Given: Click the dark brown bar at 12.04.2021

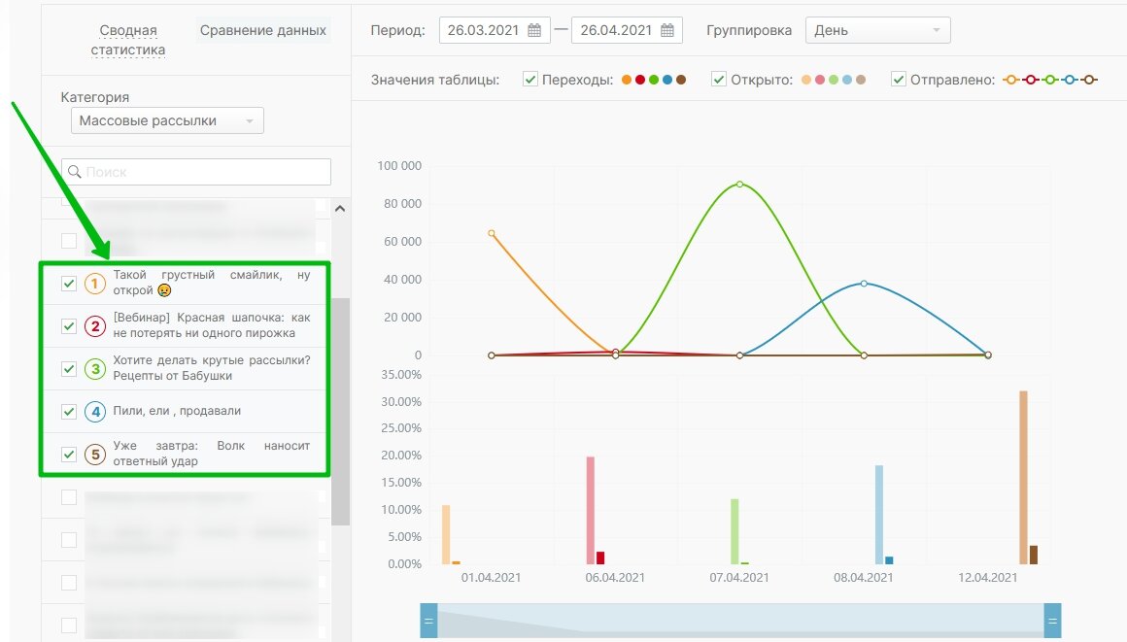Looking at the screenshot, I should pos(1034,555).
